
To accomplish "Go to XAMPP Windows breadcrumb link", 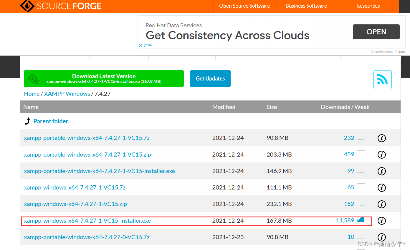I will click(x=67, y=94).
